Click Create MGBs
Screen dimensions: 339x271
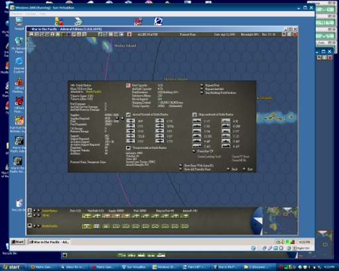tap(239, 160)
